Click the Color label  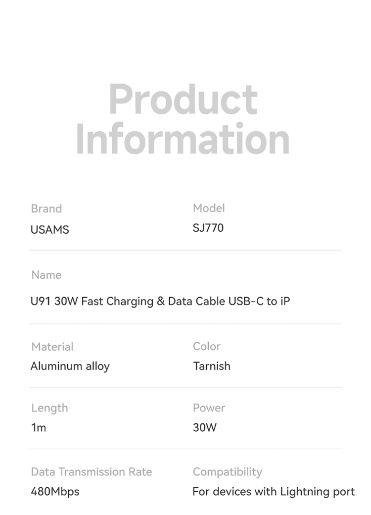(x=206, y=346)
